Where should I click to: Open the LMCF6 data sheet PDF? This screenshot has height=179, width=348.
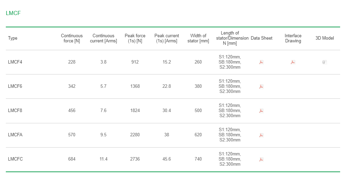pos(261,86)
